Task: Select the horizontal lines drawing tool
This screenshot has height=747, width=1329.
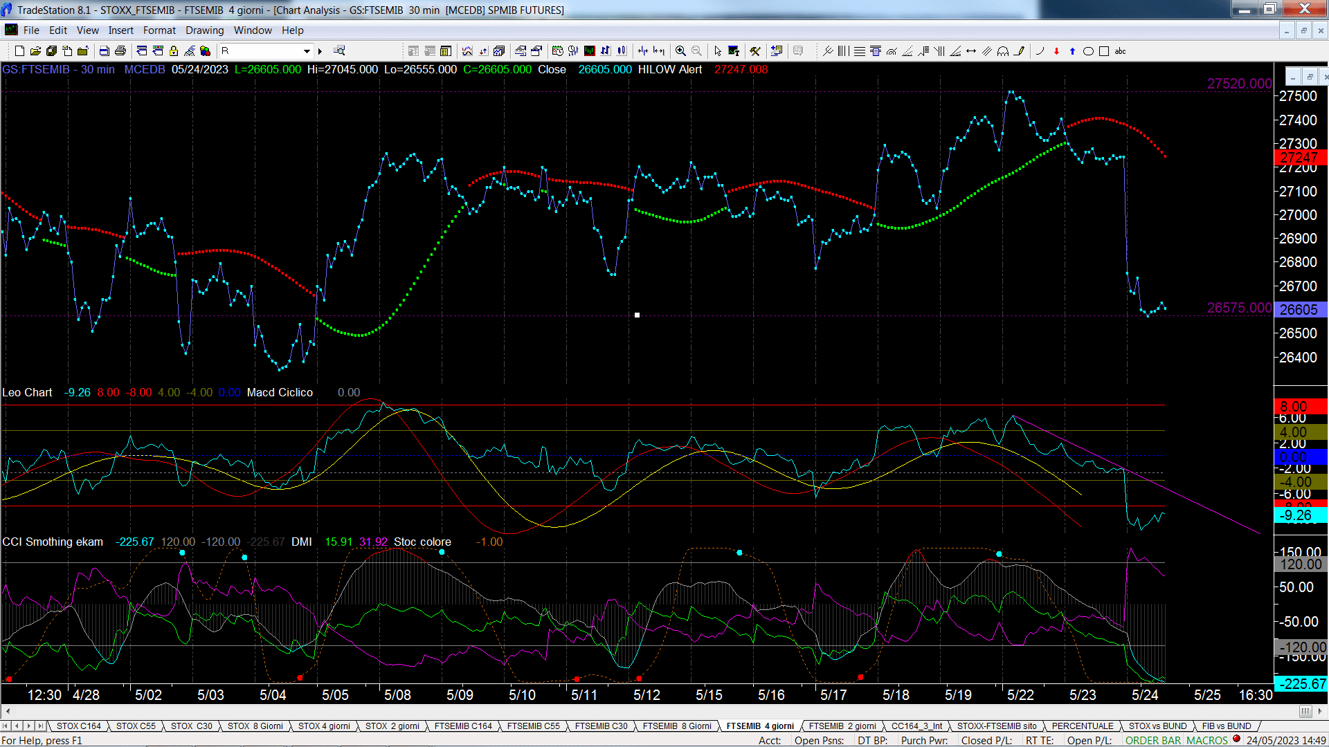Action: coord(859,51)
